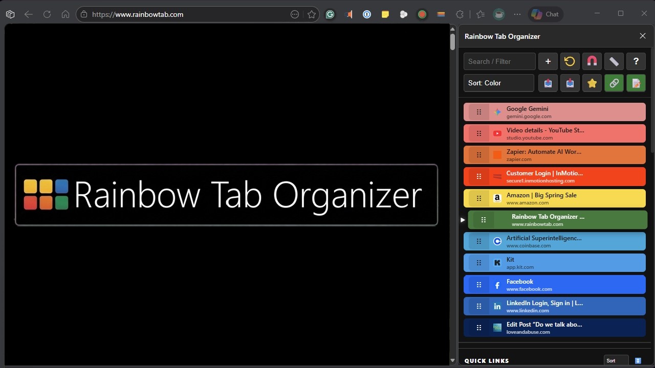Select the Artificial Superintelligence coinbase tab entry

point(555,241)
